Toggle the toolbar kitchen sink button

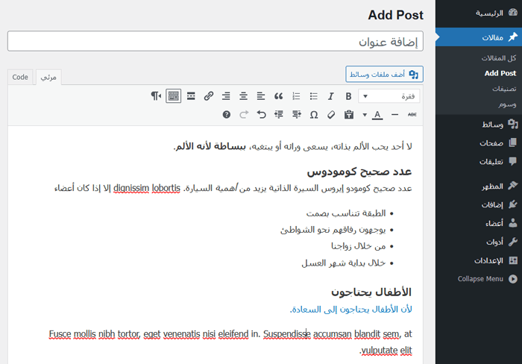coord(173,96)
